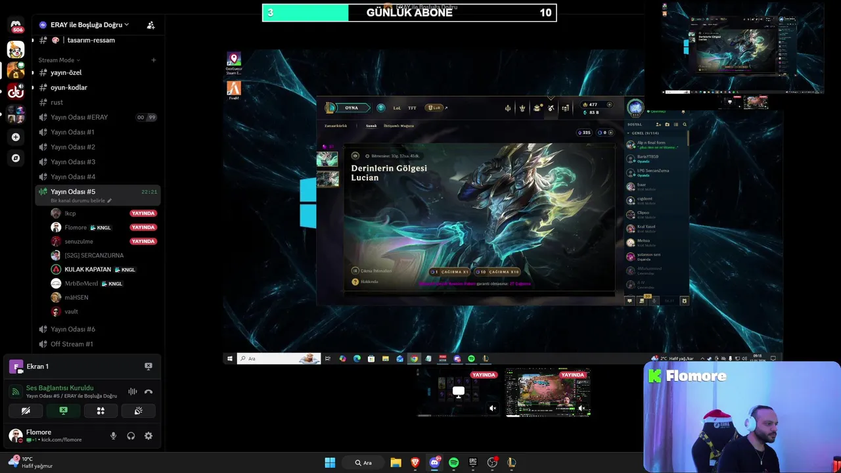Open noise suppression waveform icon
Image resolution: width=841 pixels, height=473 pixels.
[133, 392]
